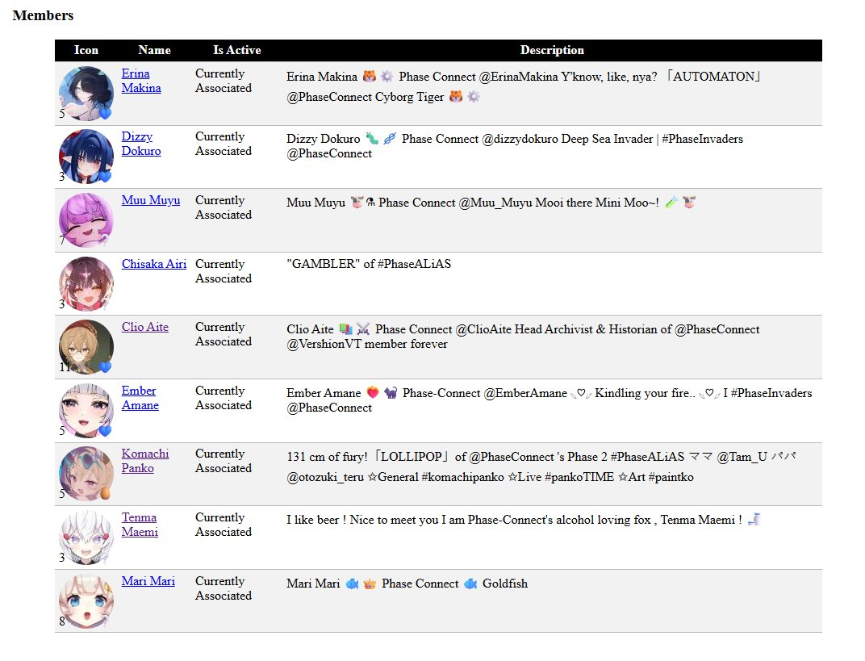Screen dimensions: 865x661
Task: Open the Erina Makina profile link
Action: 141,81
